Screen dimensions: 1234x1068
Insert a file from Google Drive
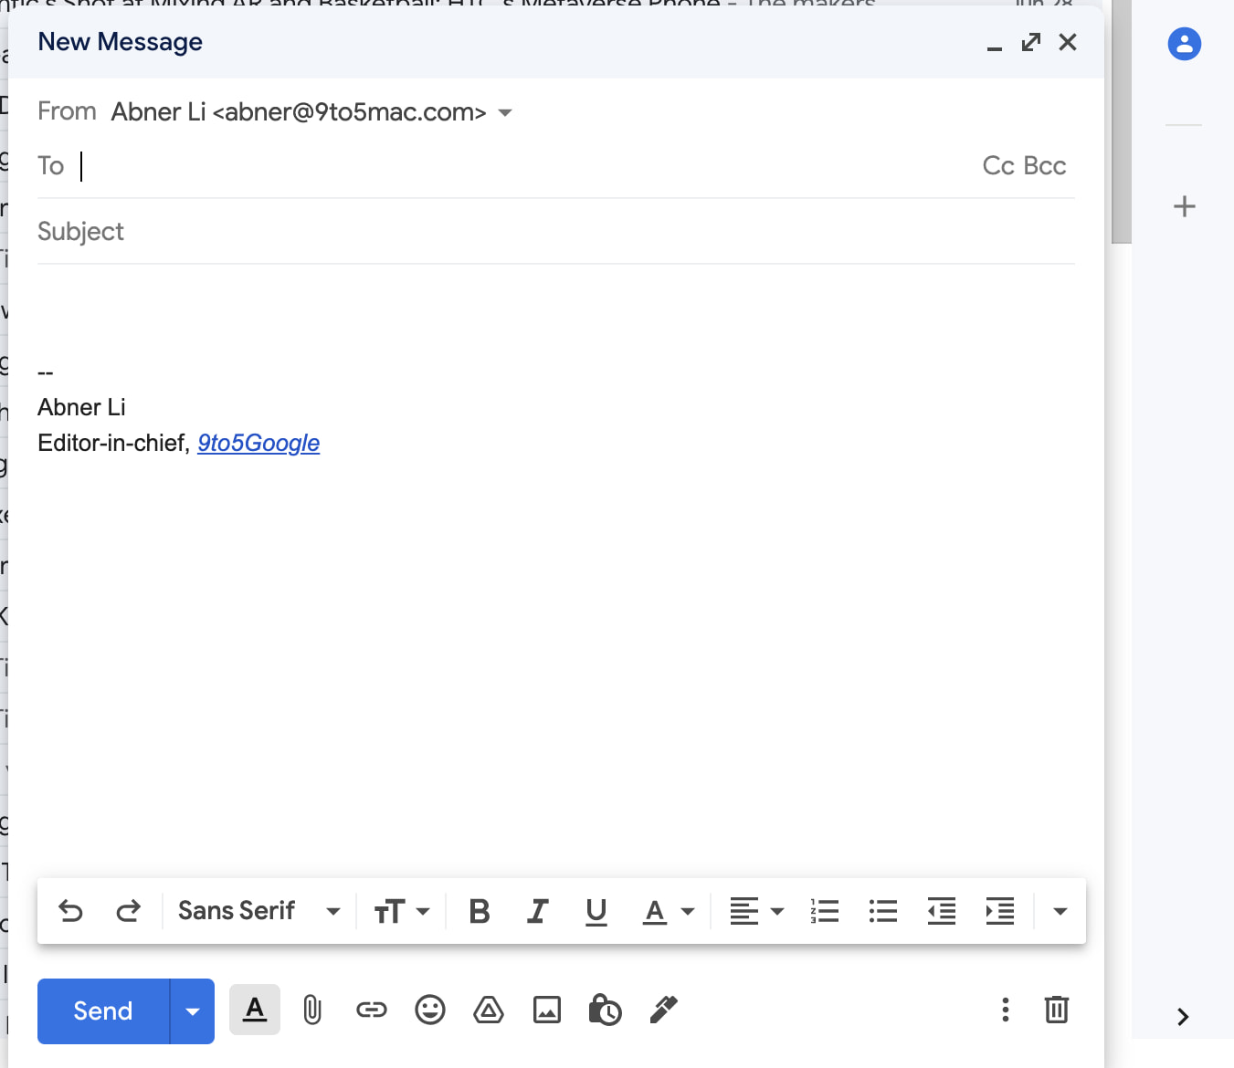pyautogui.click(x=489, y=1010)
